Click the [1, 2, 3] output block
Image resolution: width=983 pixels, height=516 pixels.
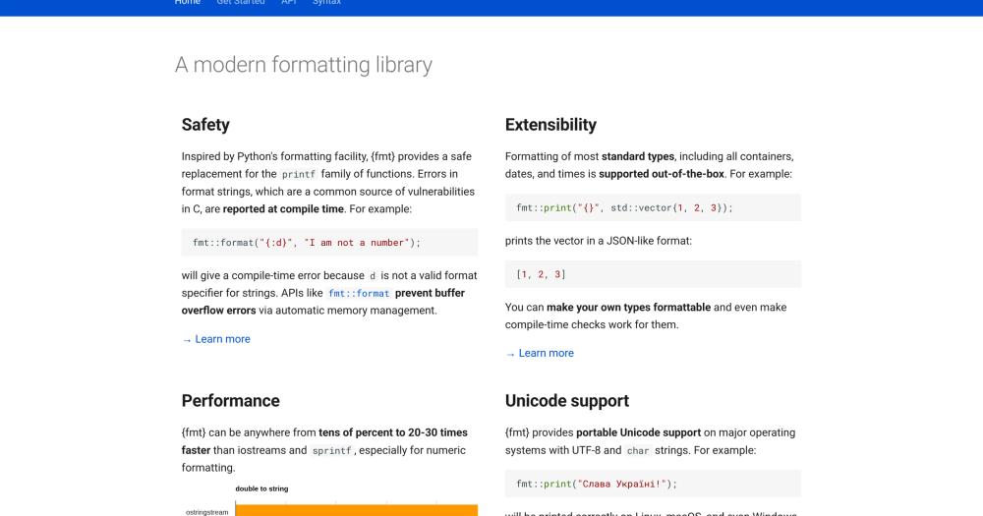654,274
